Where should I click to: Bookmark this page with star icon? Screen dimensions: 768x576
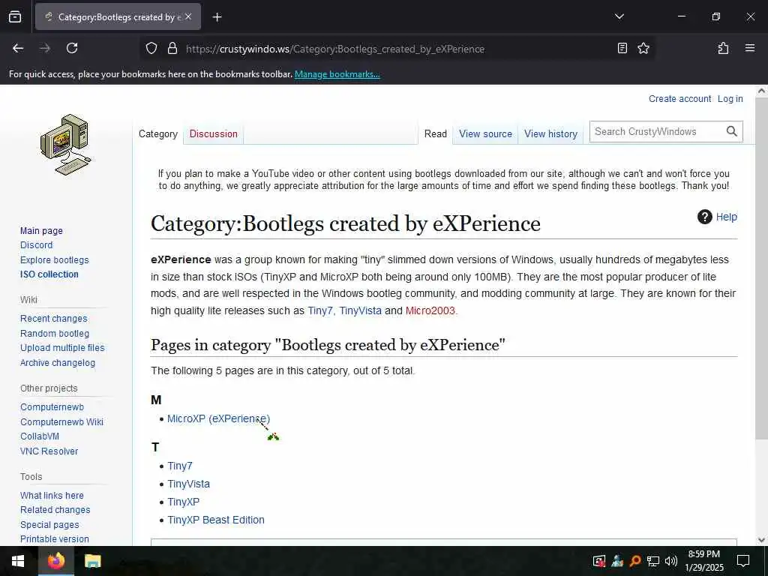pyautogui.click(x=643, y=48)
